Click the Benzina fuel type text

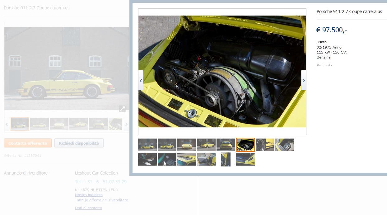click(324, 57)
